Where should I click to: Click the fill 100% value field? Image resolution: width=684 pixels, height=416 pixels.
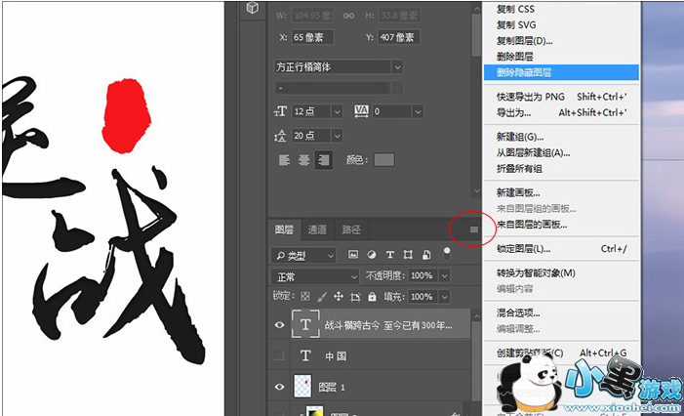(x=422, y=297)
